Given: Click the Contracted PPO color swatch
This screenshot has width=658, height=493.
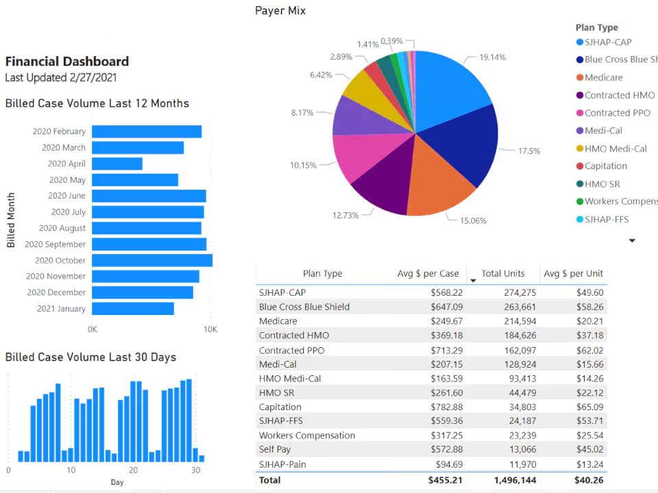Looking at the screenshot, I should 579,113.
